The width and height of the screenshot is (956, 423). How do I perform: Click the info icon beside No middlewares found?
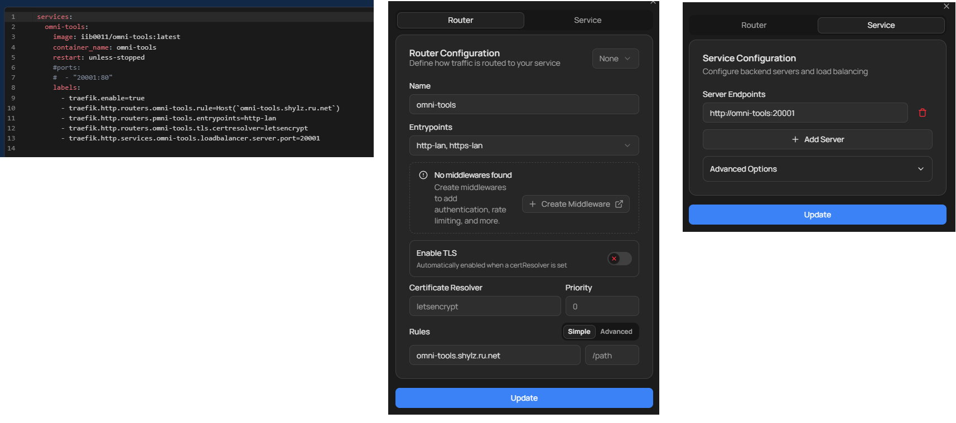coord(423,175)
